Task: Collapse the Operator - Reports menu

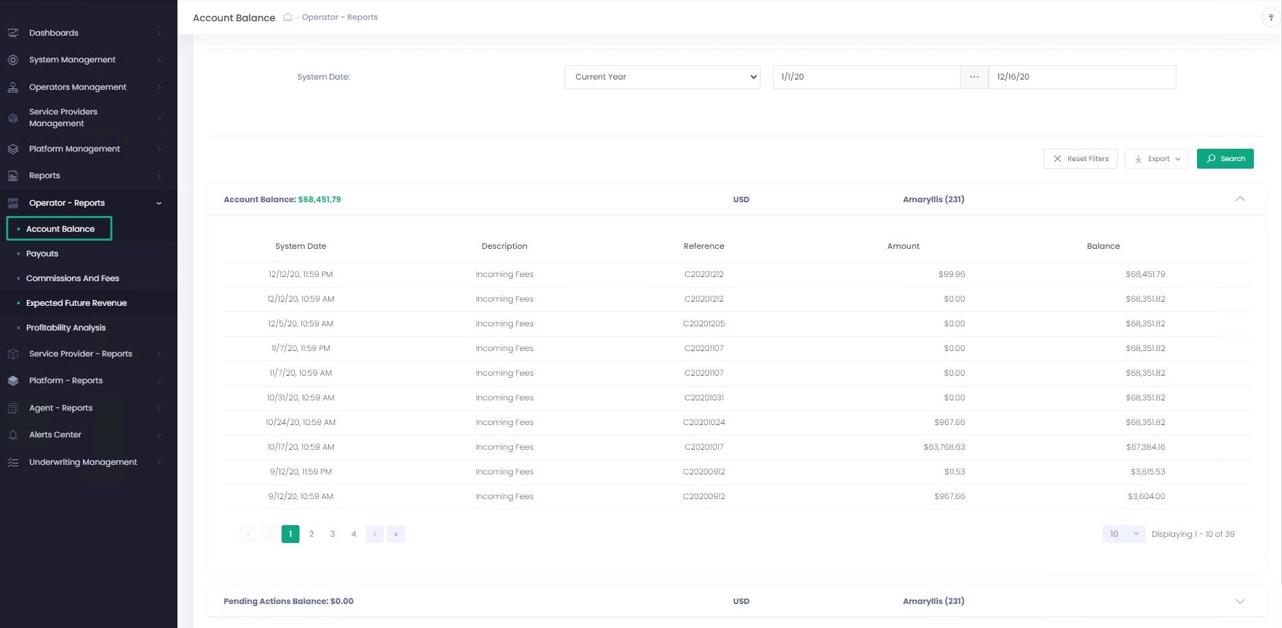Action: pyautogui.click(x=158, y=203)
